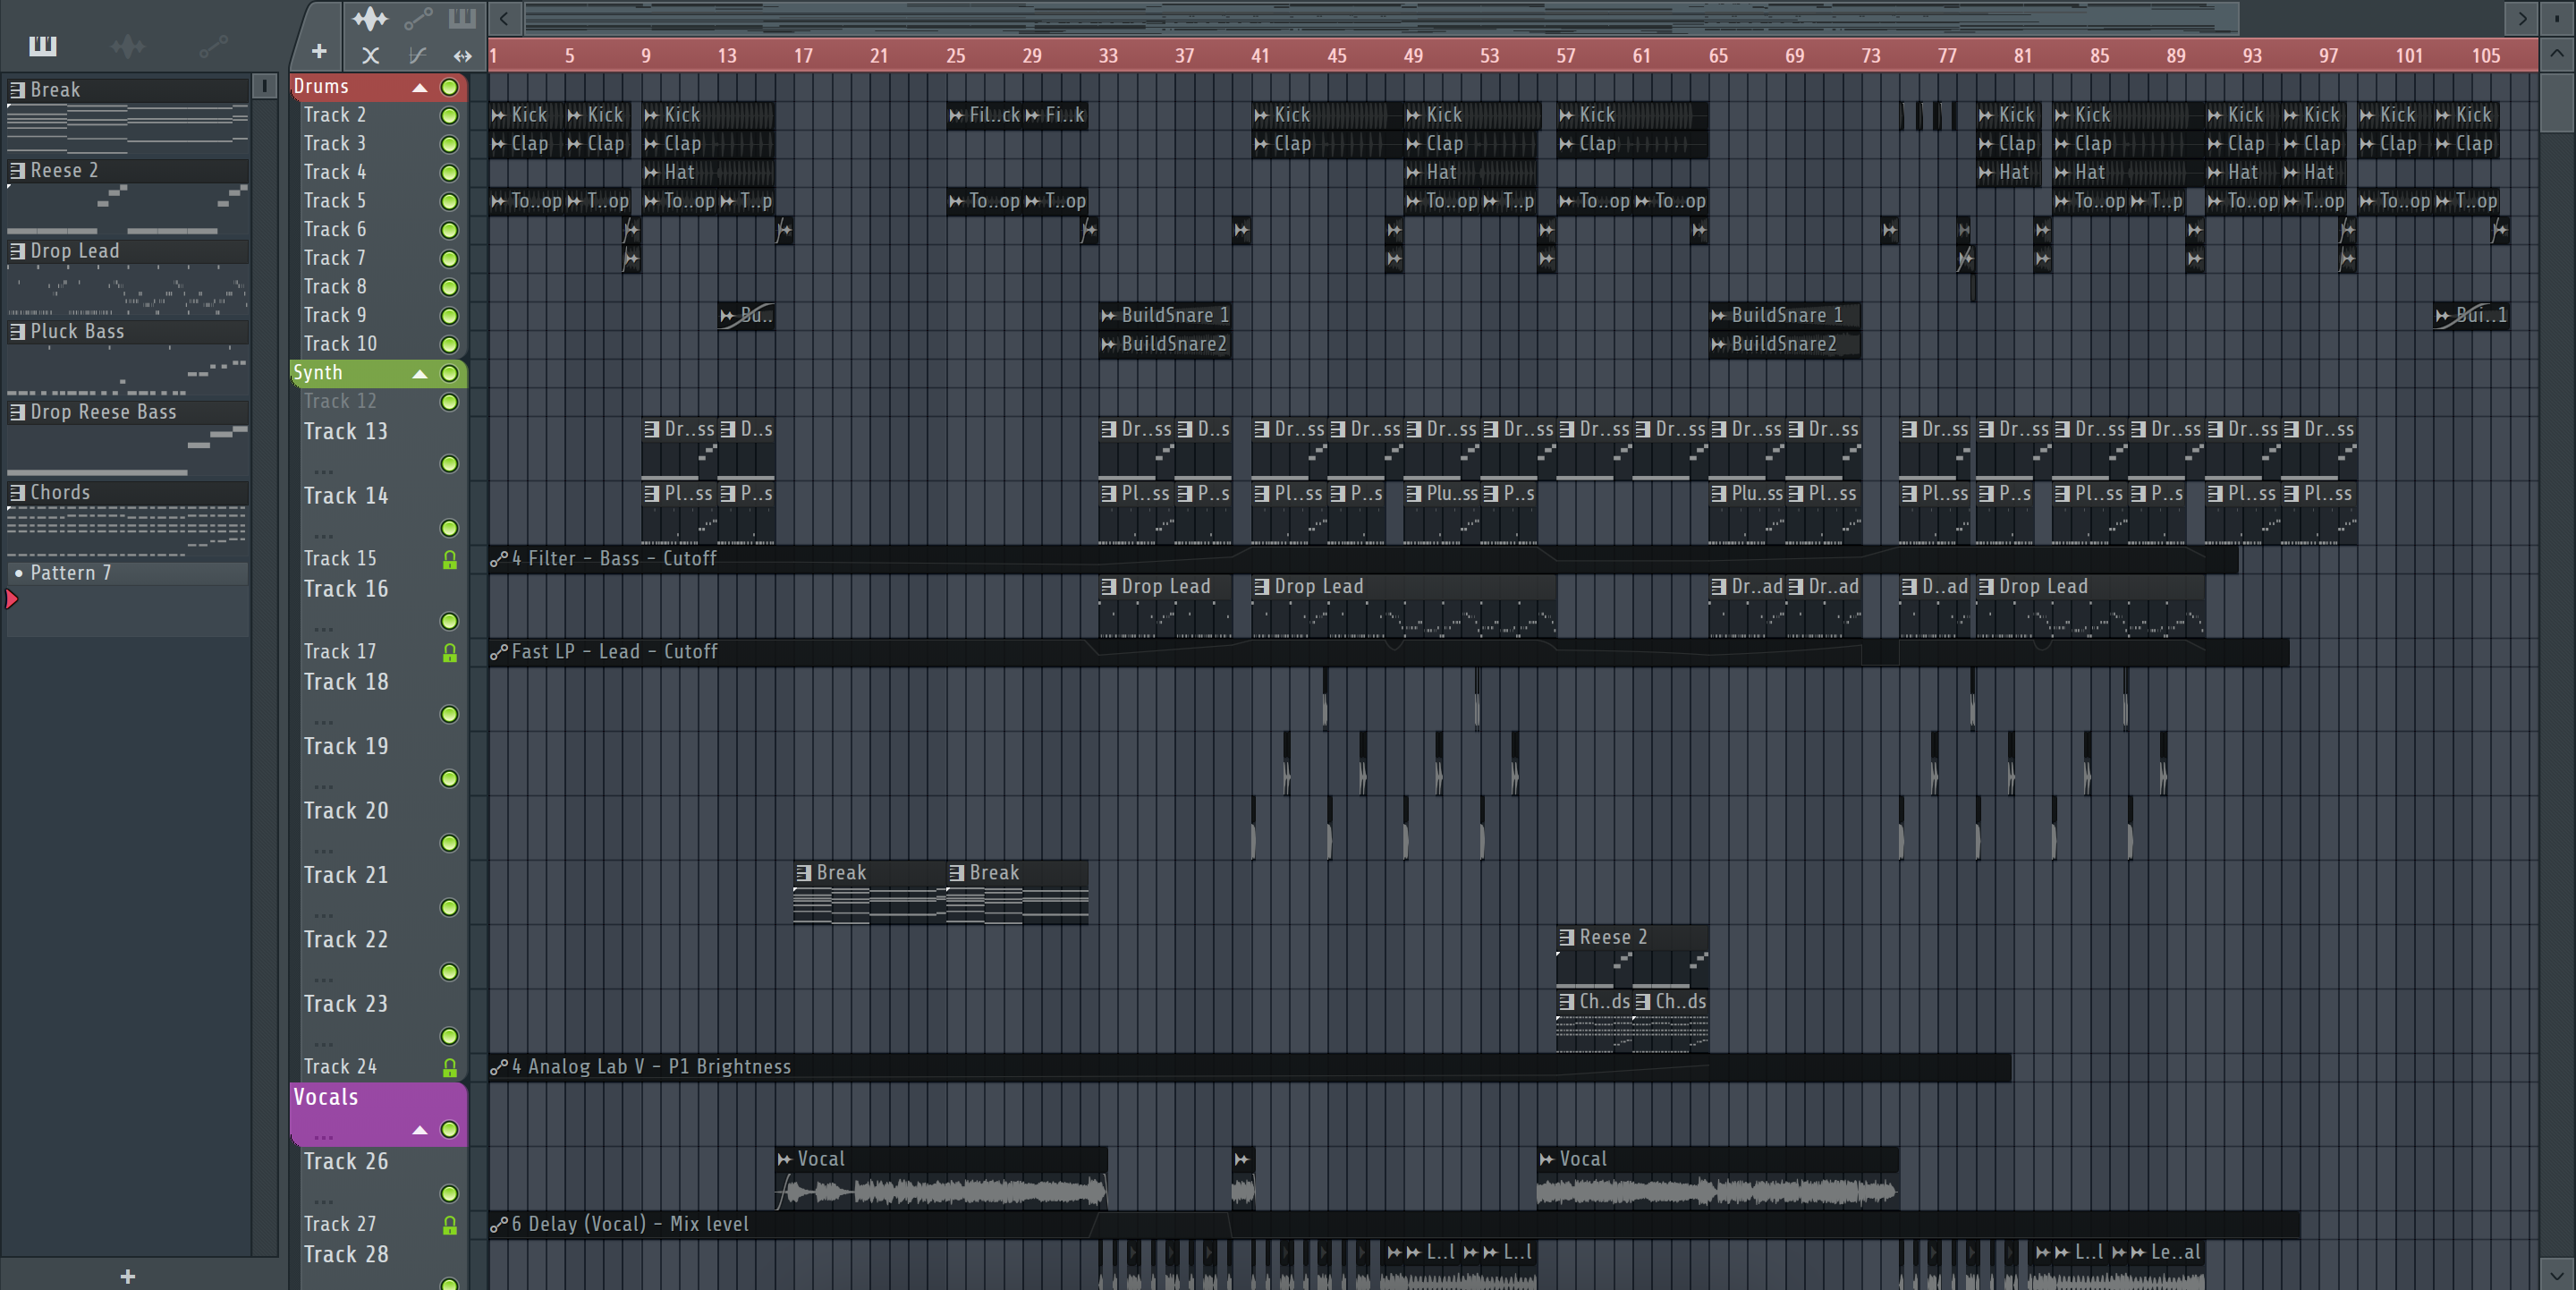Toggle automation clip focus in playlist header
The height and width of the screenshot is (1290, 2576).
tap(418, 18)
